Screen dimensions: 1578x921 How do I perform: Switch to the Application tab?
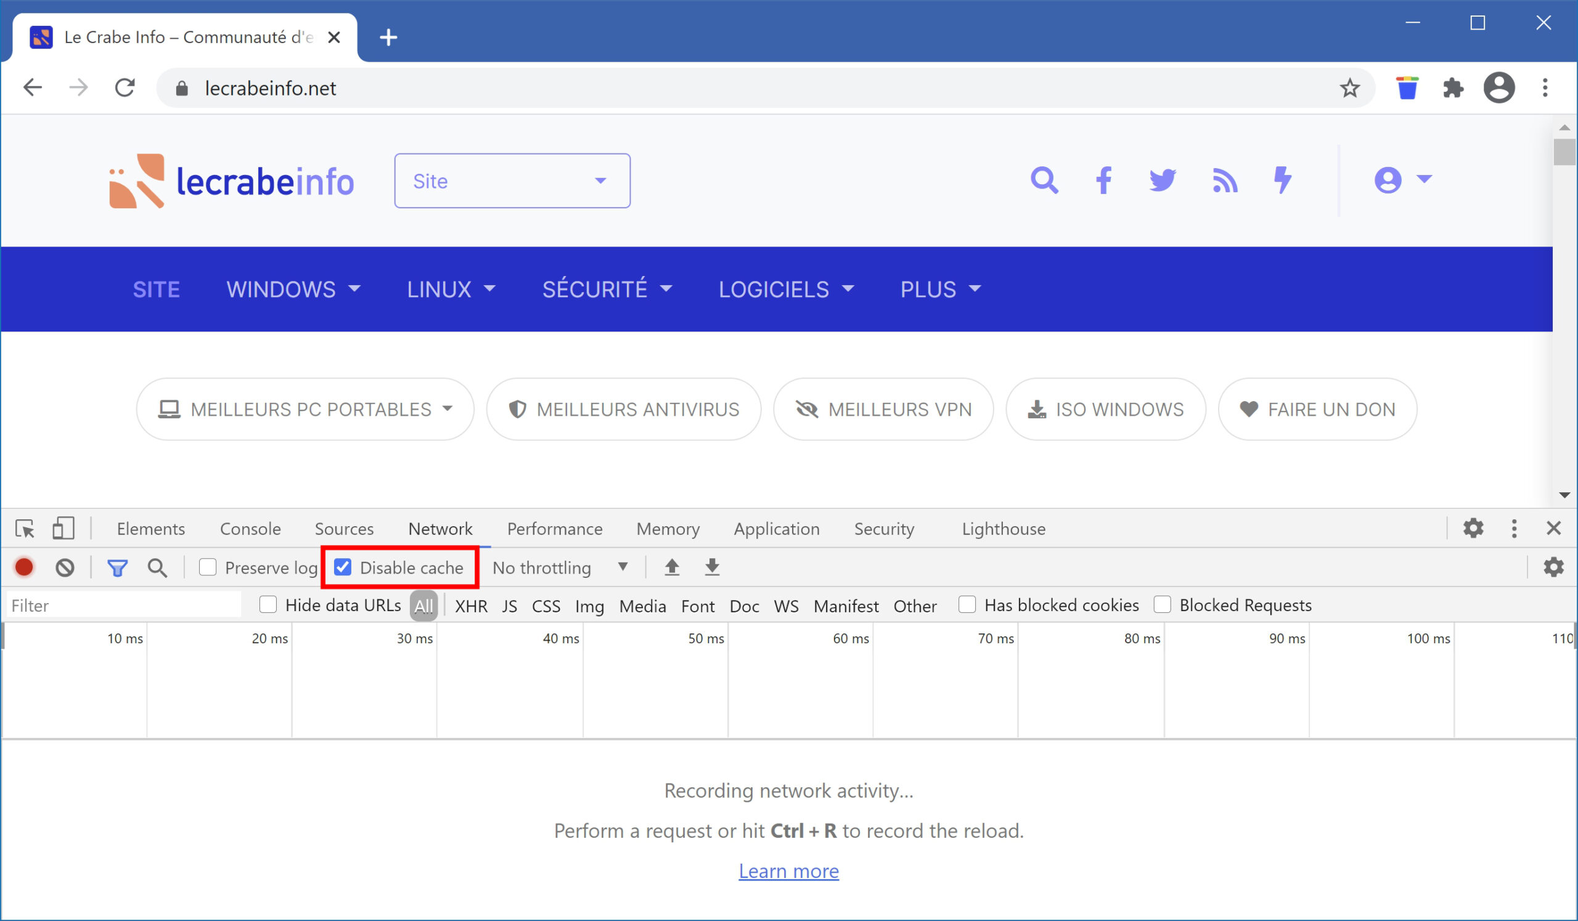click(x=777, y=529)
